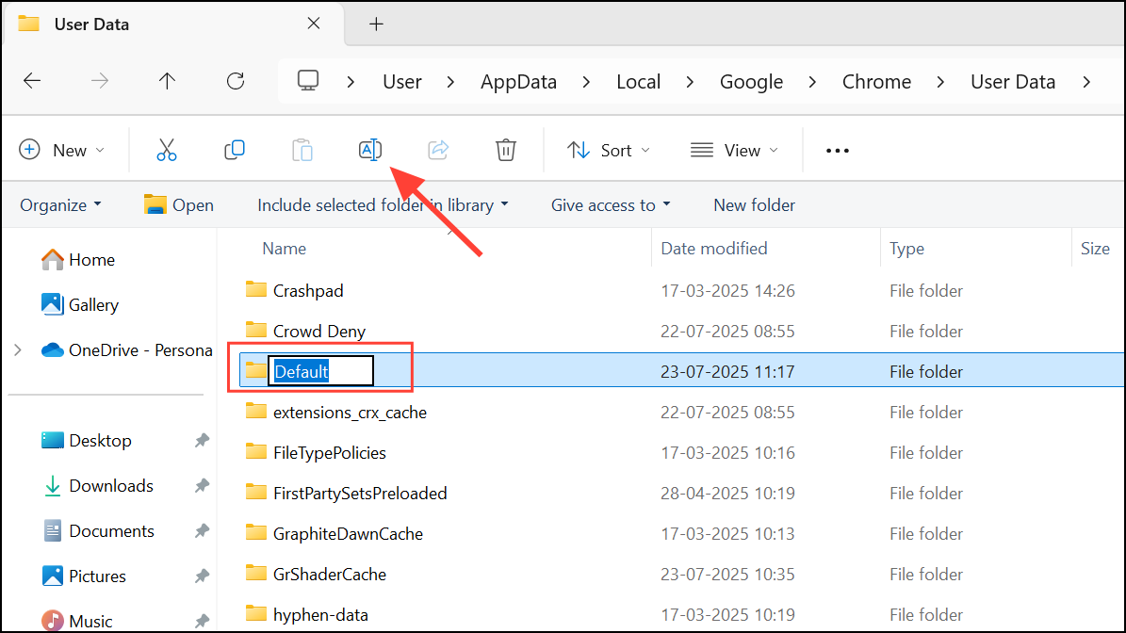
Task: Click the Cut icon on the toolbar
Action: click(166, 149)
